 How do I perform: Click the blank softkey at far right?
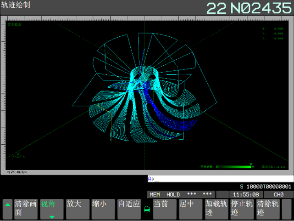(287, 209)
